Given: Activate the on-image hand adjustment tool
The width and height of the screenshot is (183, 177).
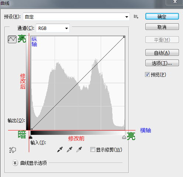Looking at the screenshot, I should tap(13, 150).
